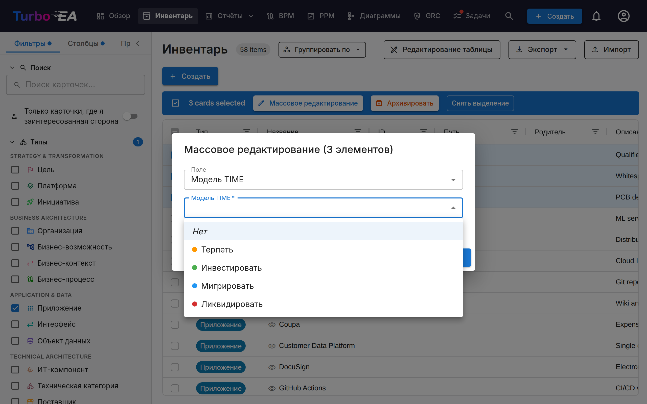Choose Мигрировать option
647x404 pixels.
click(x=323, y=286)
